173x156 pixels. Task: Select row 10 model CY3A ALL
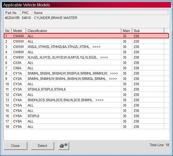[86, 84]
